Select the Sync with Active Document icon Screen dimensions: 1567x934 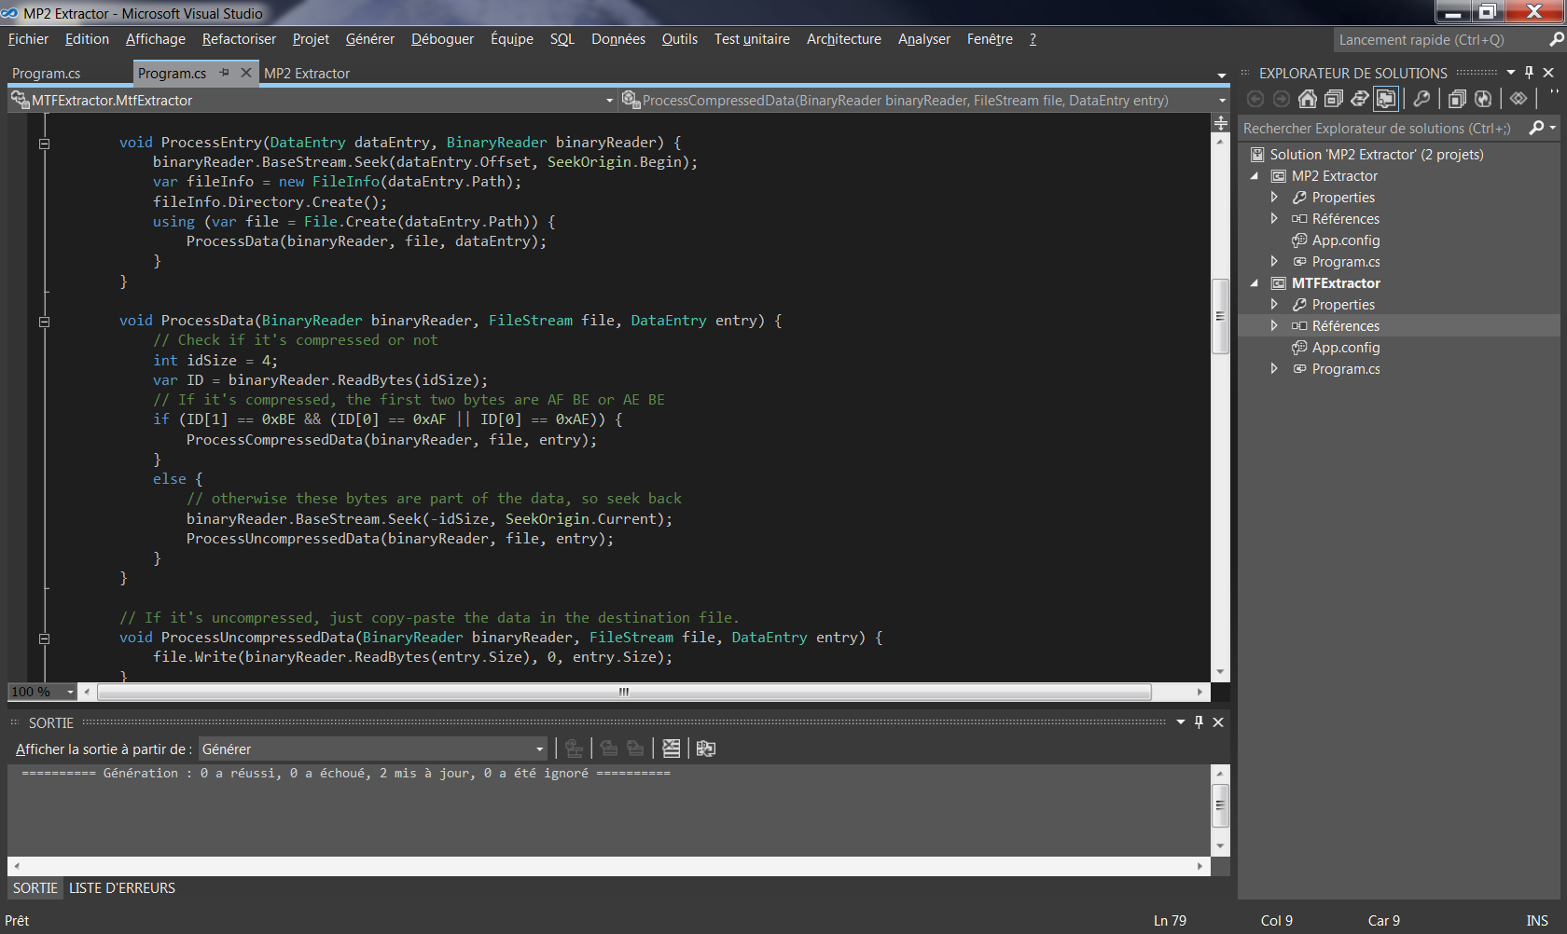tap(1360, 99)
